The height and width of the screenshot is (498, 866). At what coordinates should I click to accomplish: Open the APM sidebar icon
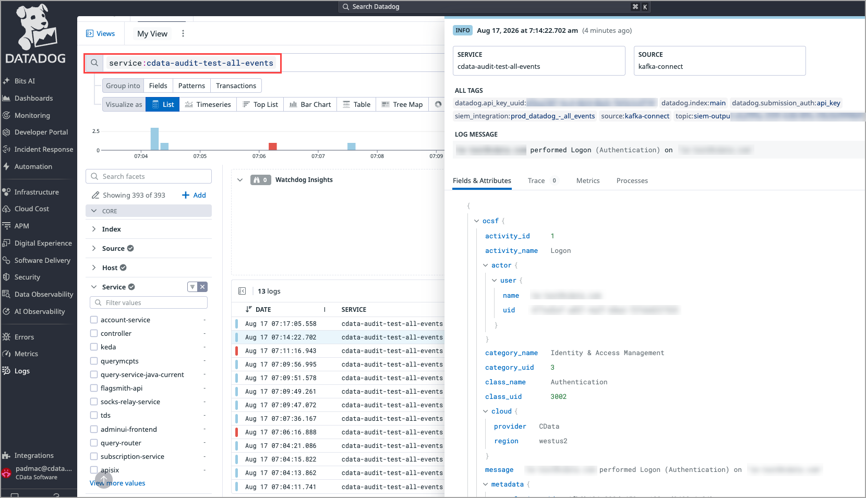point(6,226)
